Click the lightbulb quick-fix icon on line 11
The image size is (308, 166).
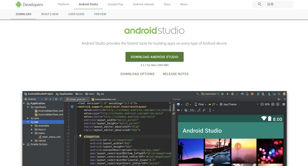[x=80, y=136]
